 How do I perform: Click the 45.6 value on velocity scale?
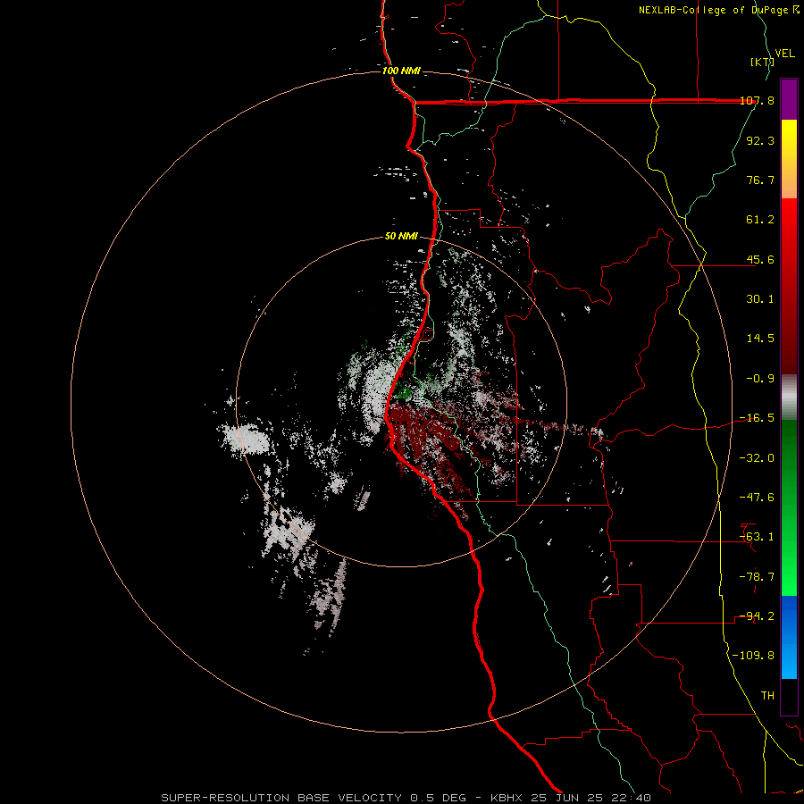point(760,259)
